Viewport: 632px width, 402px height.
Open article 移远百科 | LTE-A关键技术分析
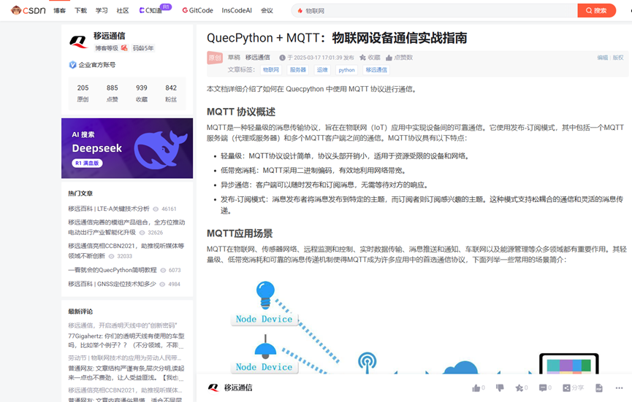(109, 209)
